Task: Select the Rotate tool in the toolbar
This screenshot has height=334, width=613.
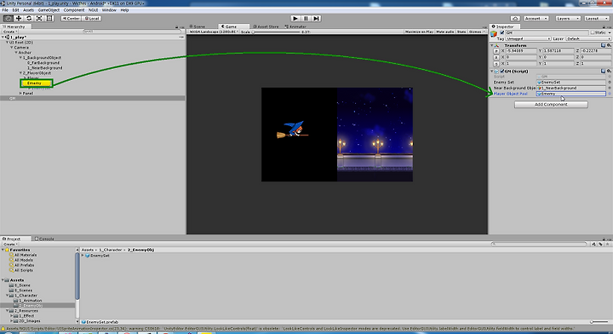Action: pos(29,19)
